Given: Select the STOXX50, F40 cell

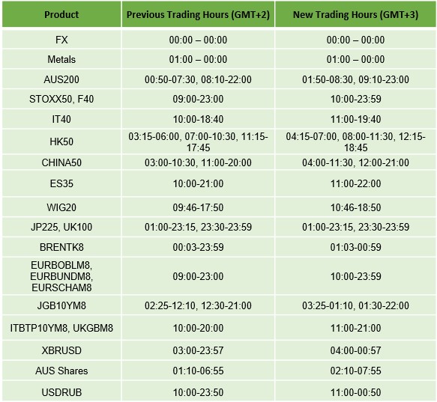Looking at the screenshot, I should click(x=61, y=99).
